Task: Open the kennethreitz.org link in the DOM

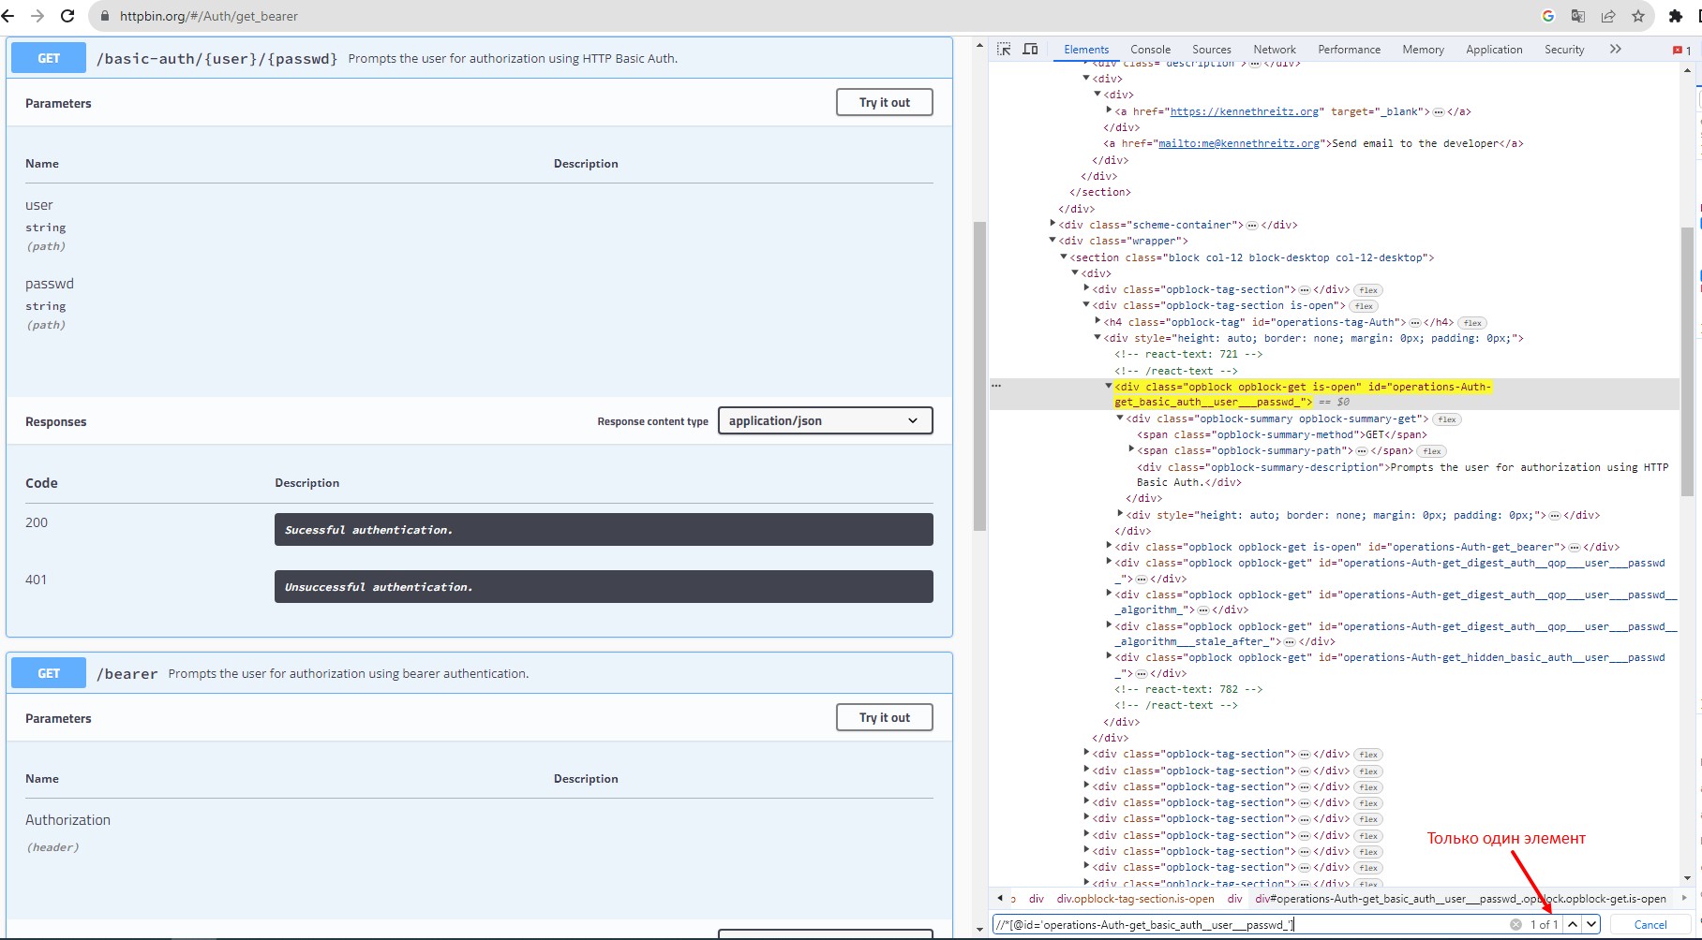Action: click(x=1246, y=111)
